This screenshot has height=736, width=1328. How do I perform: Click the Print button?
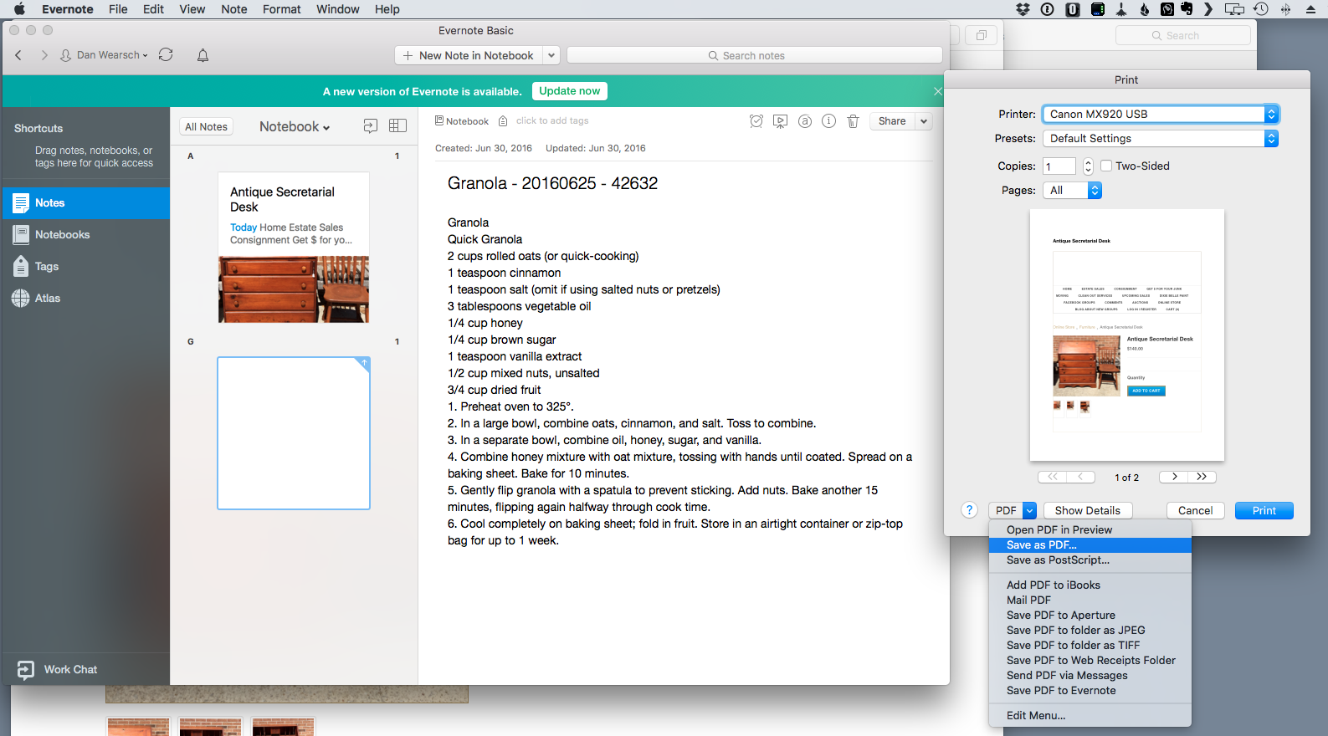(x=1264, y=510)
